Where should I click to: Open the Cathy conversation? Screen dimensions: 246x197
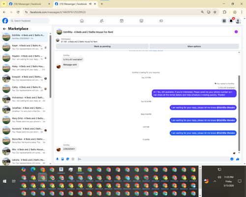point(25,89)
